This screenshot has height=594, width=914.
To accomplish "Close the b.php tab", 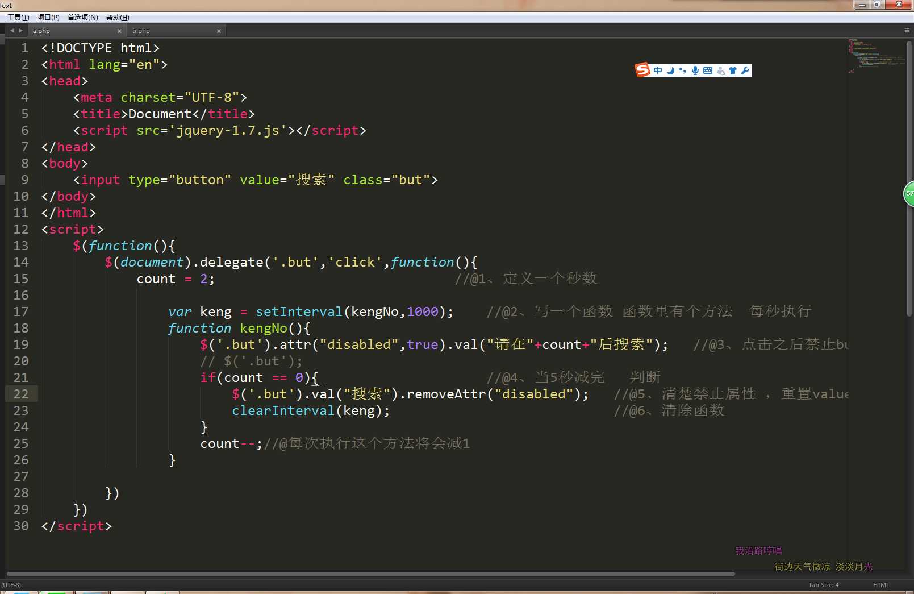I will [219, 31].
